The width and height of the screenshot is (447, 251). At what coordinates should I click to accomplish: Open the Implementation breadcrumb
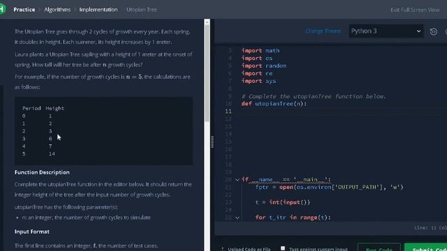98,10
